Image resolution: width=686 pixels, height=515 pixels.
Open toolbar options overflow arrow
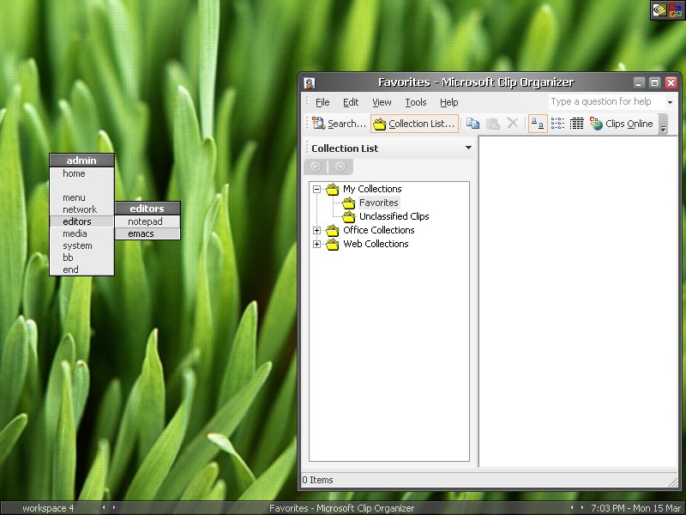(x=663, y=124)
